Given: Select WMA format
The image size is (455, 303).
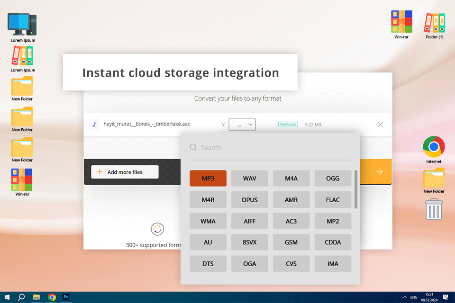Looking at the screenshot, I should pos(208,221).
